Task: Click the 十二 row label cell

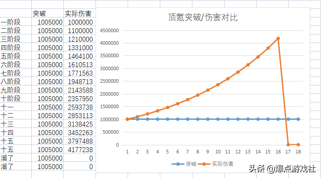Action: (x=16, y=115)
